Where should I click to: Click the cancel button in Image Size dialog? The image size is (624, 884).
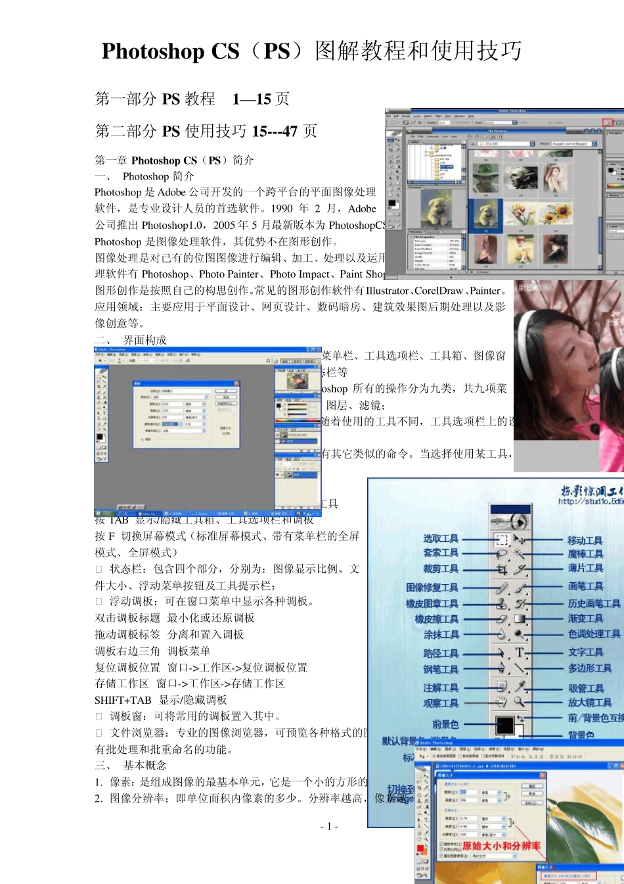532,794
